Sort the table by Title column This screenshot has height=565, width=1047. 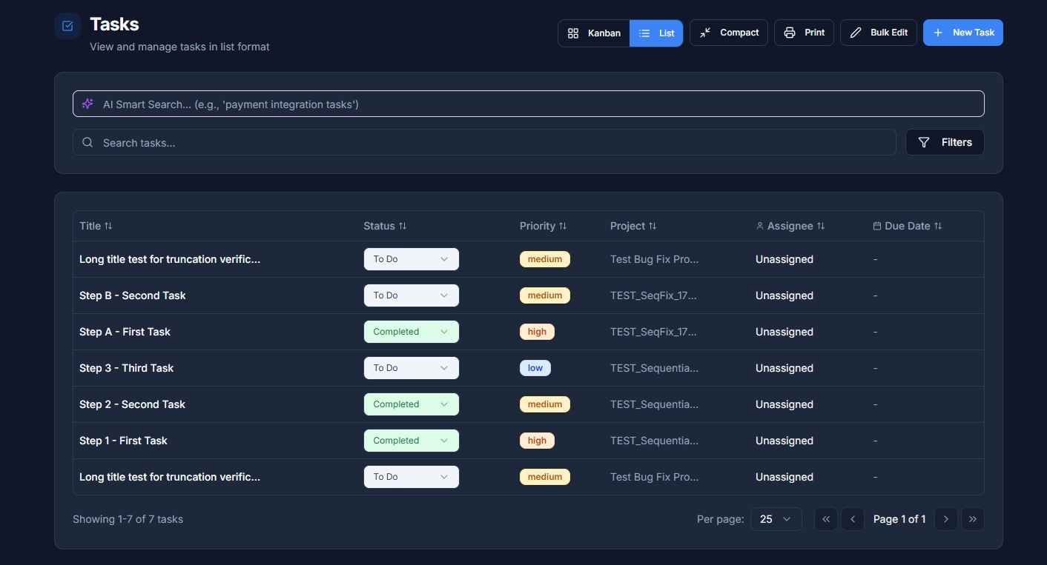click(96, 226)
